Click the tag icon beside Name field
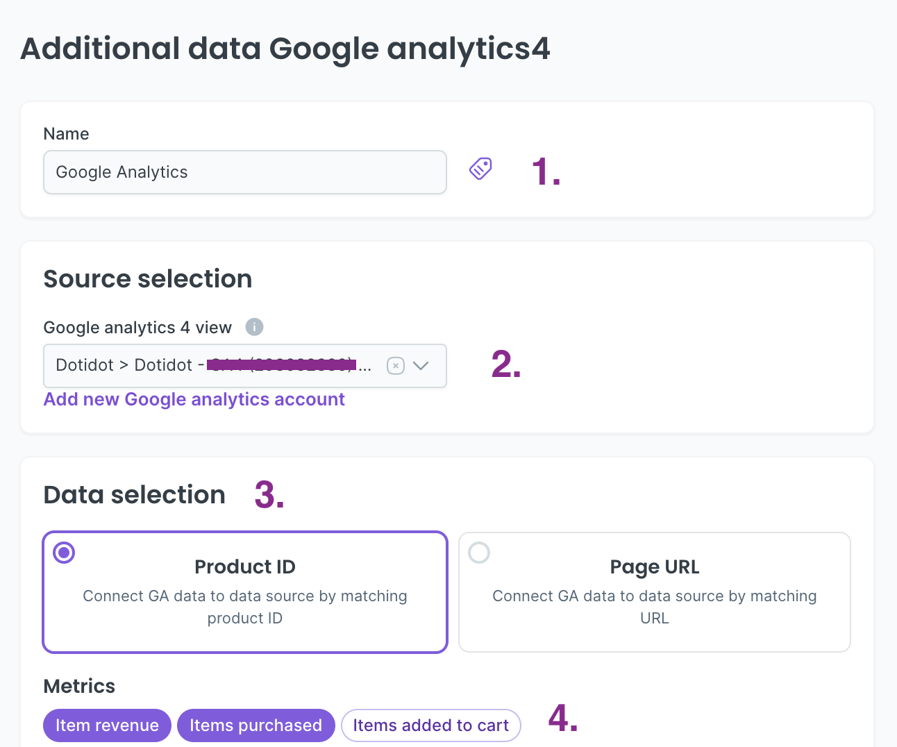The image size is (897, 747). [480, 169]
